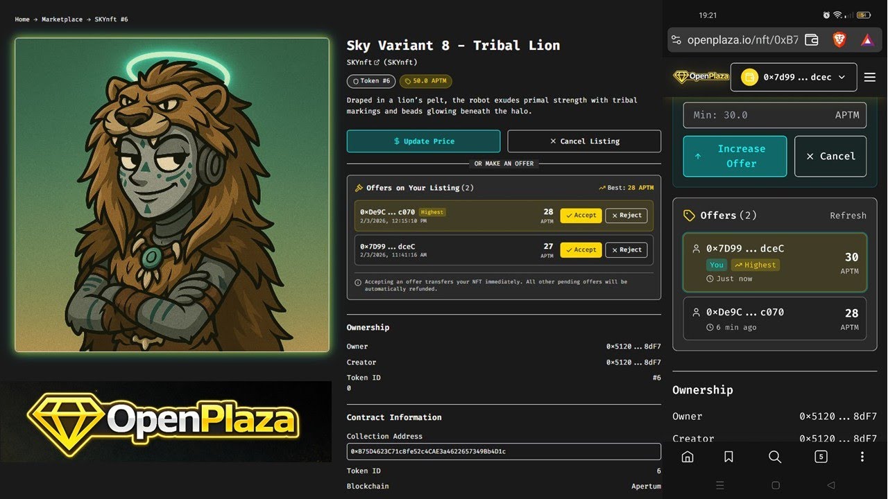Tap the OpenPlaza logo in mobile header
The image size is (888, 499).
click(700, 76)
